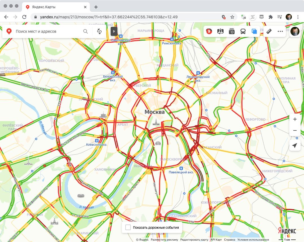
Task: Click the address bar URL
Action: pyautogui.click(x=109, y=17)
